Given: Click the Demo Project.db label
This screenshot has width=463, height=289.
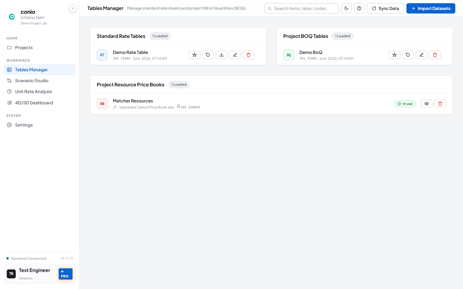Looking at the screenshot, I should (x=34, y=23).
